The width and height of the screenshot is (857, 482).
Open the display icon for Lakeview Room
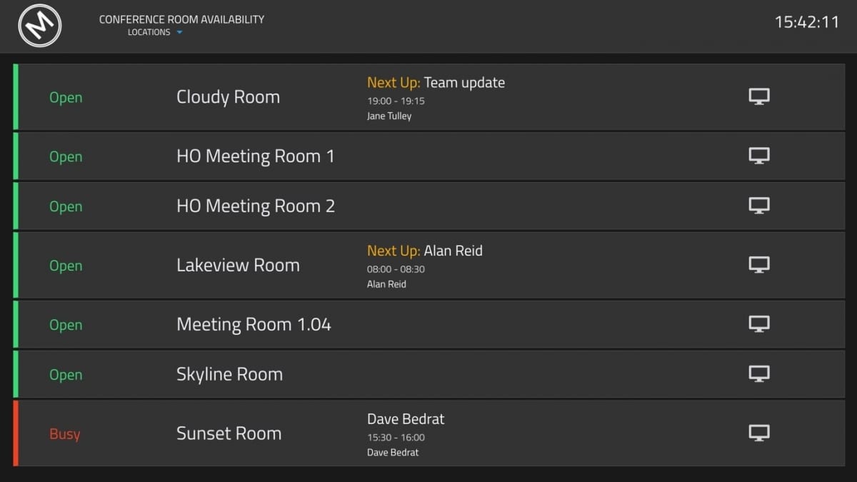click(x=758, y=264)
